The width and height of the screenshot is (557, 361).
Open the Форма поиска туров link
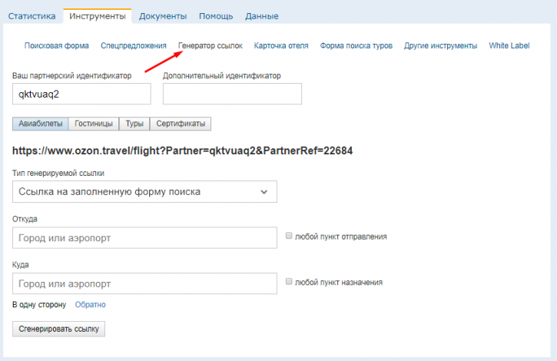(x=356, y=45)
